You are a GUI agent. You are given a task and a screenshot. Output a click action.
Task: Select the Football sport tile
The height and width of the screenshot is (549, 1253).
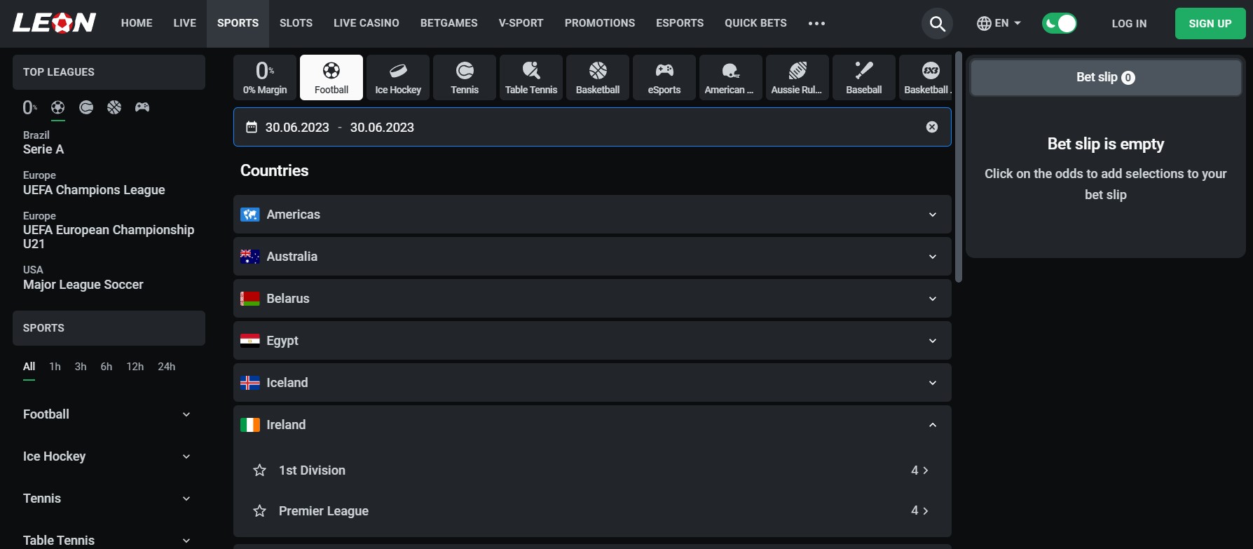click(331, 77)
